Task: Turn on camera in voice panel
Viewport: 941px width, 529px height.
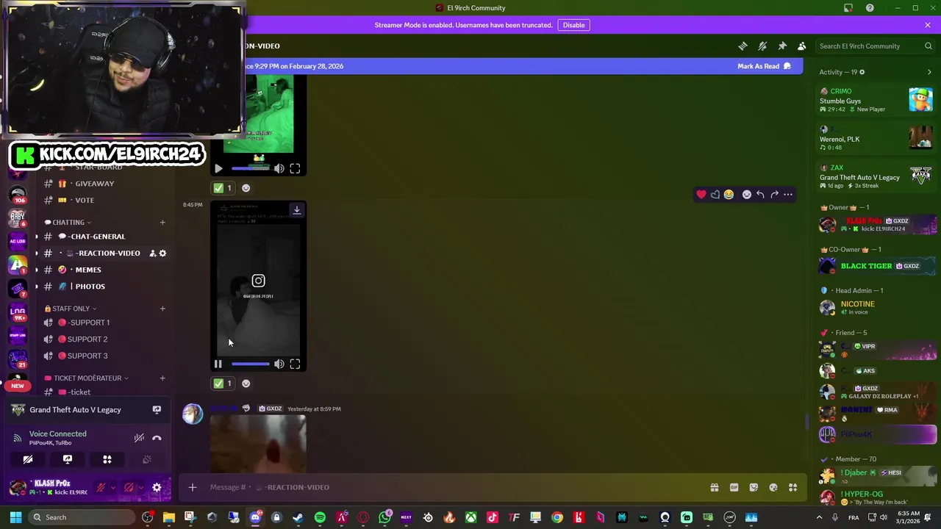Action: click(x=28, y=459)
